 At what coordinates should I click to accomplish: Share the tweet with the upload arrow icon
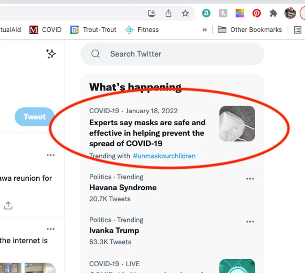point(8,205)
